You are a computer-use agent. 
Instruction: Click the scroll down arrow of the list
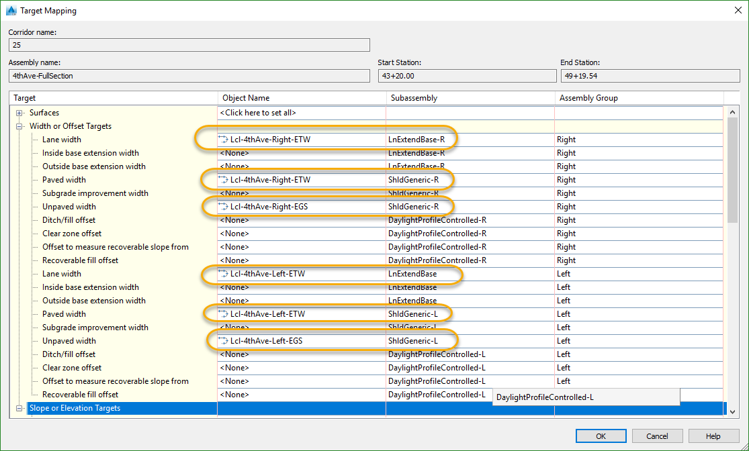click(732, 411)
